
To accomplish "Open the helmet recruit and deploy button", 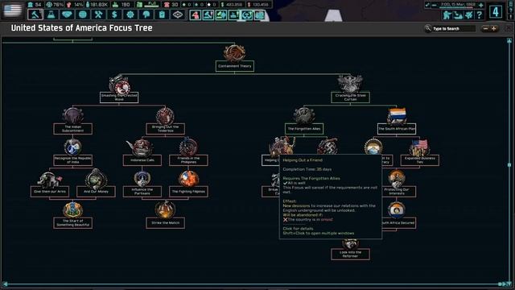I will (146, 14).
